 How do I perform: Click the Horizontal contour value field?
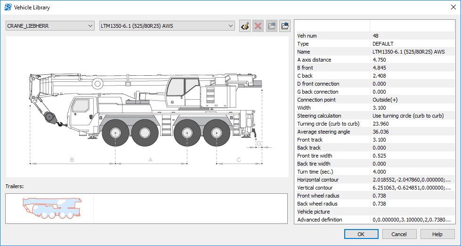point(412,180)
